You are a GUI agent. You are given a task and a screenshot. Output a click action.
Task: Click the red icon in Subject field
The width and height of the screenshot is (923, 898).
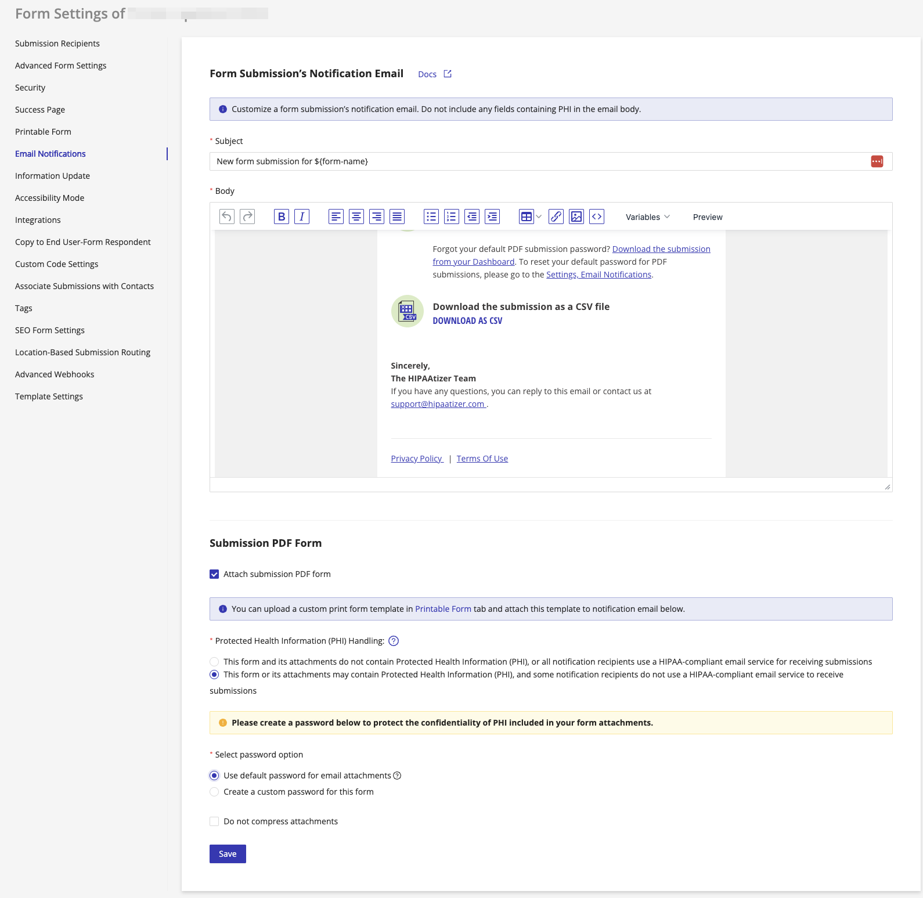coord(877,161)
